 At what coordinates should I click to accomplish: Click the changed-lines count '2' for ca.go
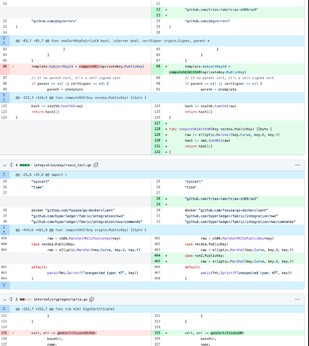(x=17, y=299)
